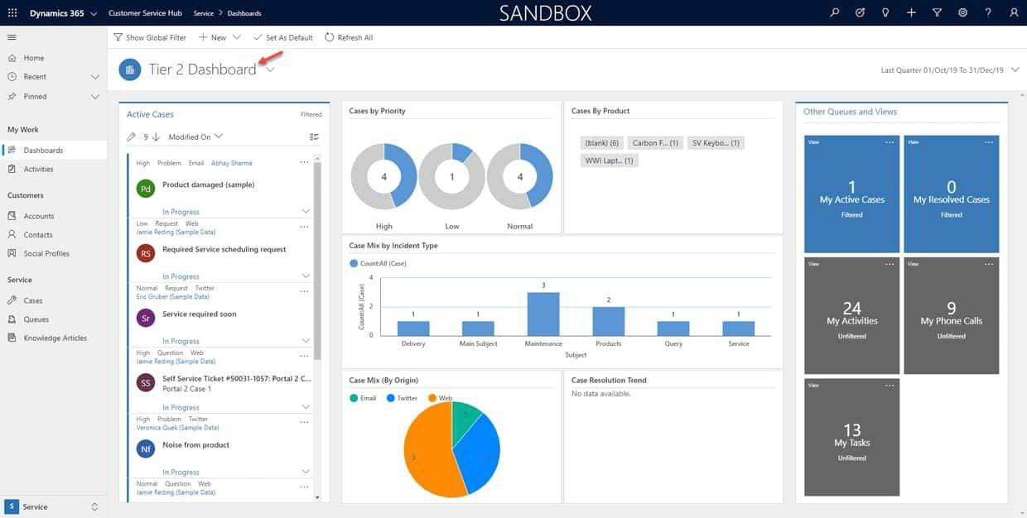The width and height of the screenshot is (1027, 518).
Task: Expand the Pinned menu chevron
Action: (95, 97)
